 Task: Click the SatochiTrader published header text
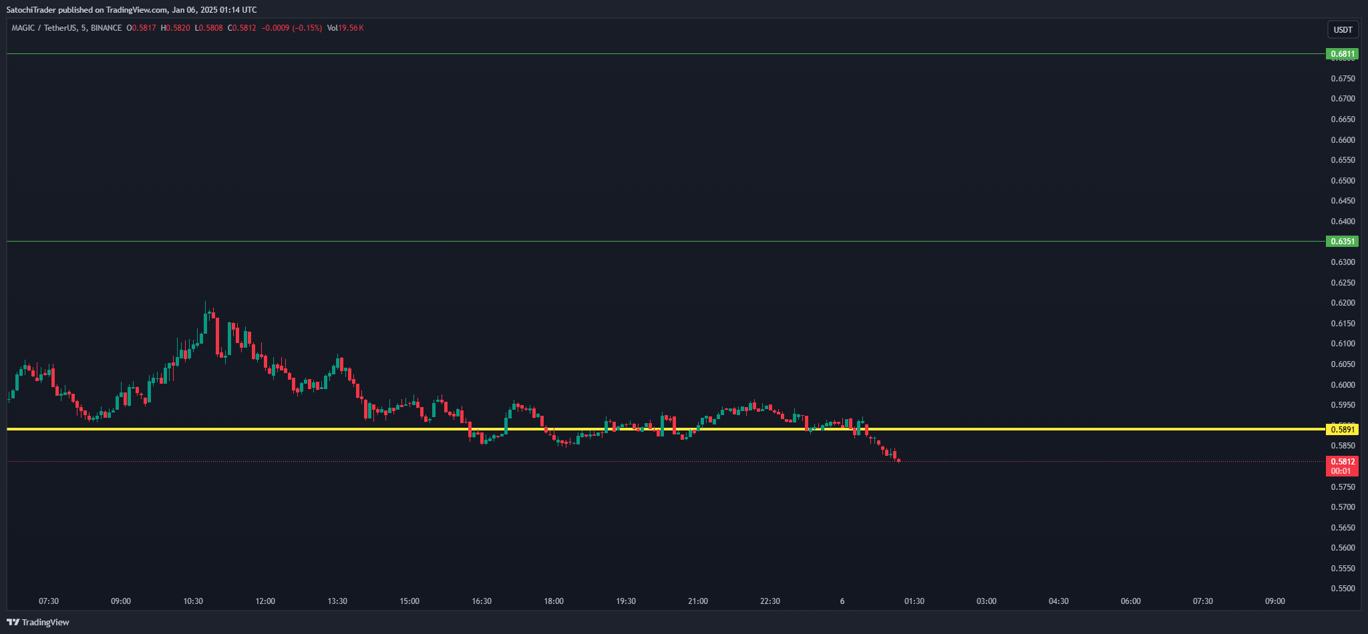(x=131, y=10)
